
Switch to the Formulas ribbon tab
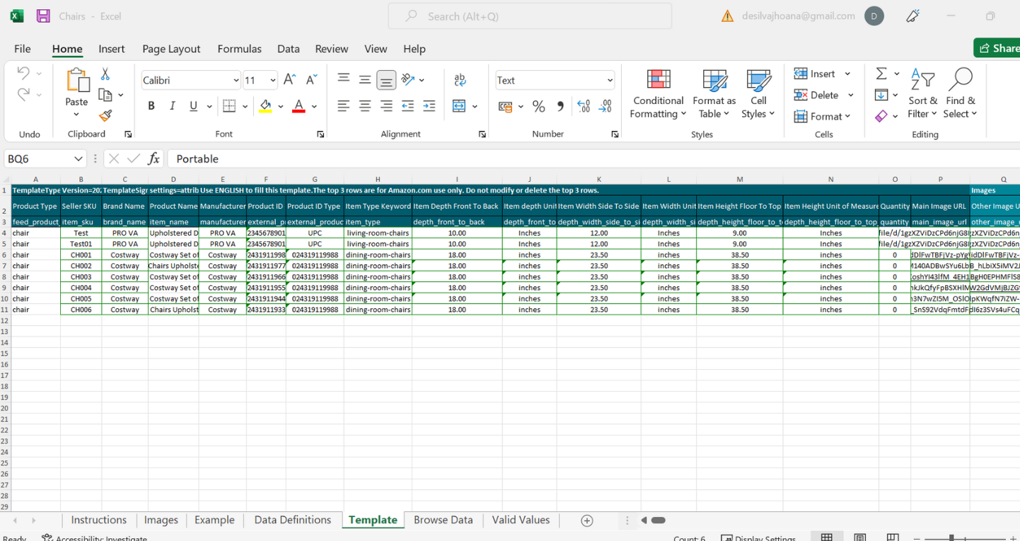(239, 49)
